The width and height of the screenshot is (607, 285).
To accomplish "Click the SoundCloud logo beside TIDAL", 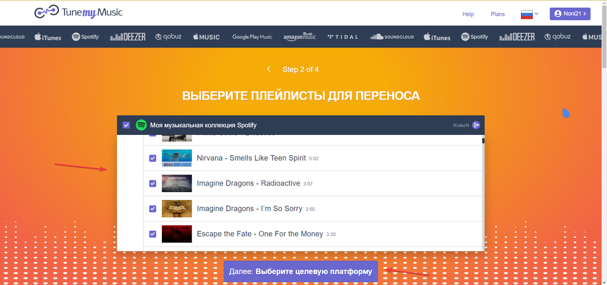I will tap(392, 37).
